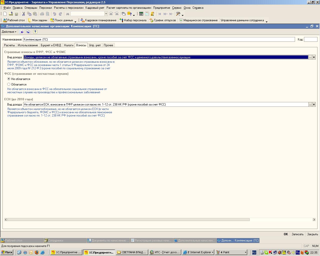Click the New document toolbar icon
This screenshot has height=256, width=320.
[x=5, y=14]
